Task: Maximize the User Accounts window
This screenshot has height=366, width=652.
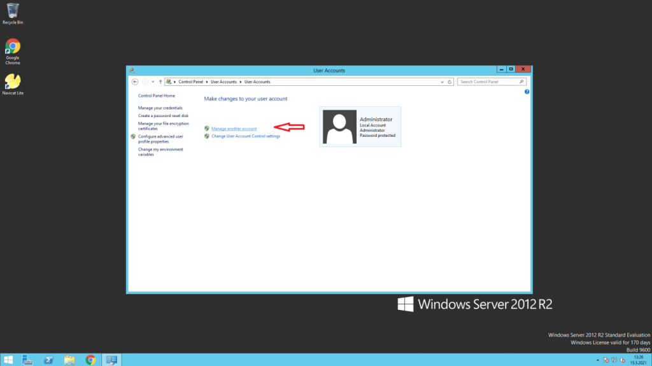Action: pyautogui.click(x=511, y=69)
